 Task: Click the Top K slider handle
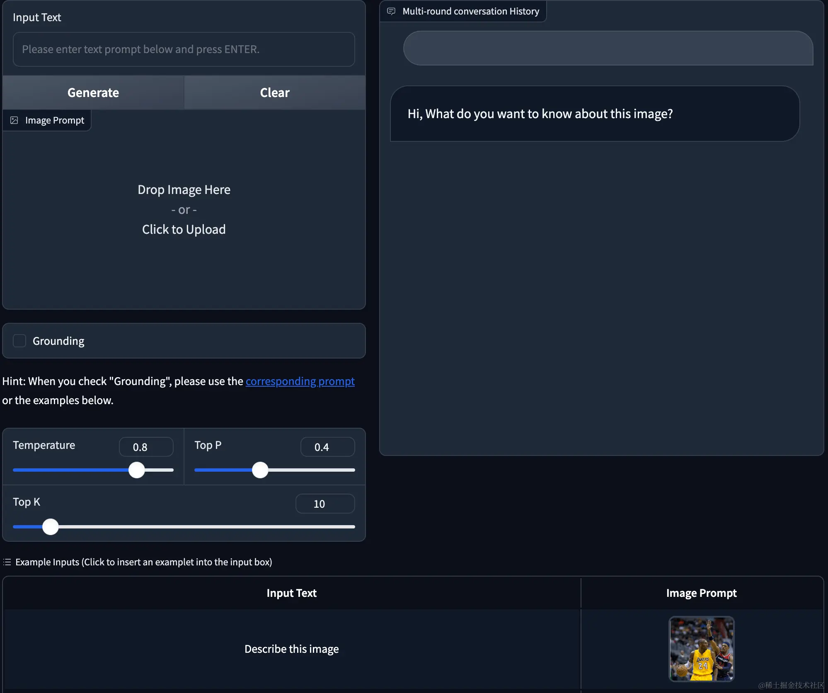coord(51,527)
